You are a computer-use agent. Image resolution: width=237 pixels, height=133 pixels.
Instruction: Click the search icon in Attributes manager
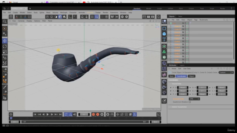tap(221, 69)
